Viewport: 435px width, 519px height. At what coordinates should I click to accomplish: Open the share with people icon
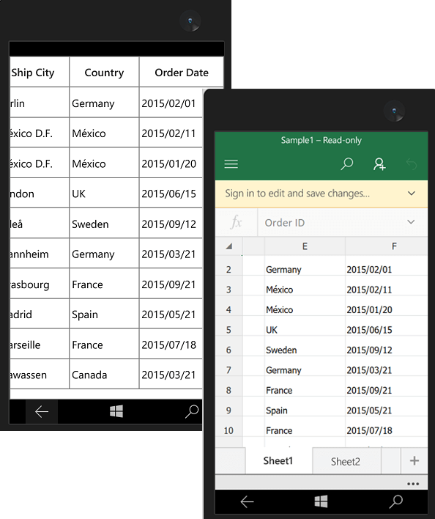379,164
